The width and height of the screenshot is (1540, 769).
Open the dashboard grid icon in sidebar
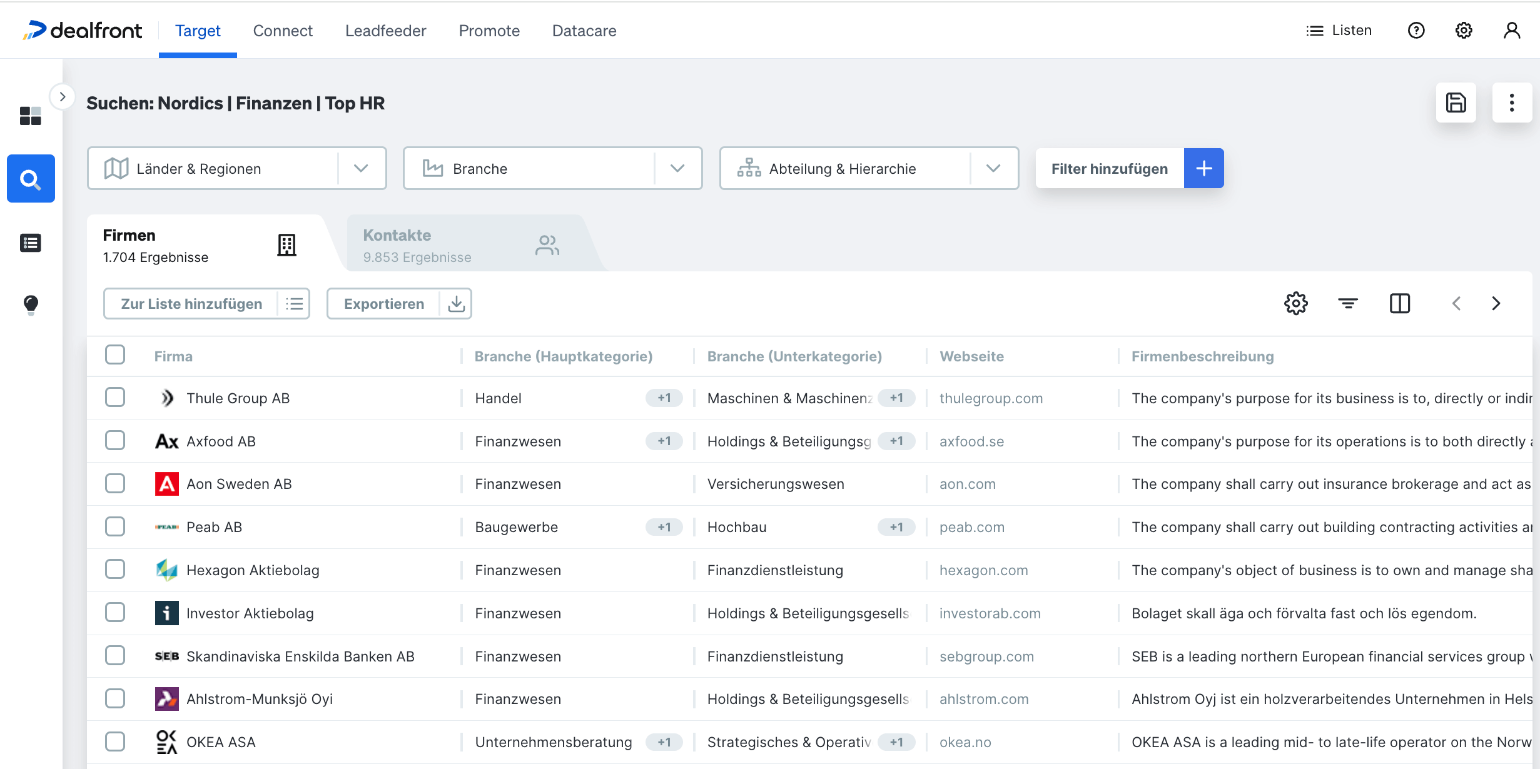(30, 116)
